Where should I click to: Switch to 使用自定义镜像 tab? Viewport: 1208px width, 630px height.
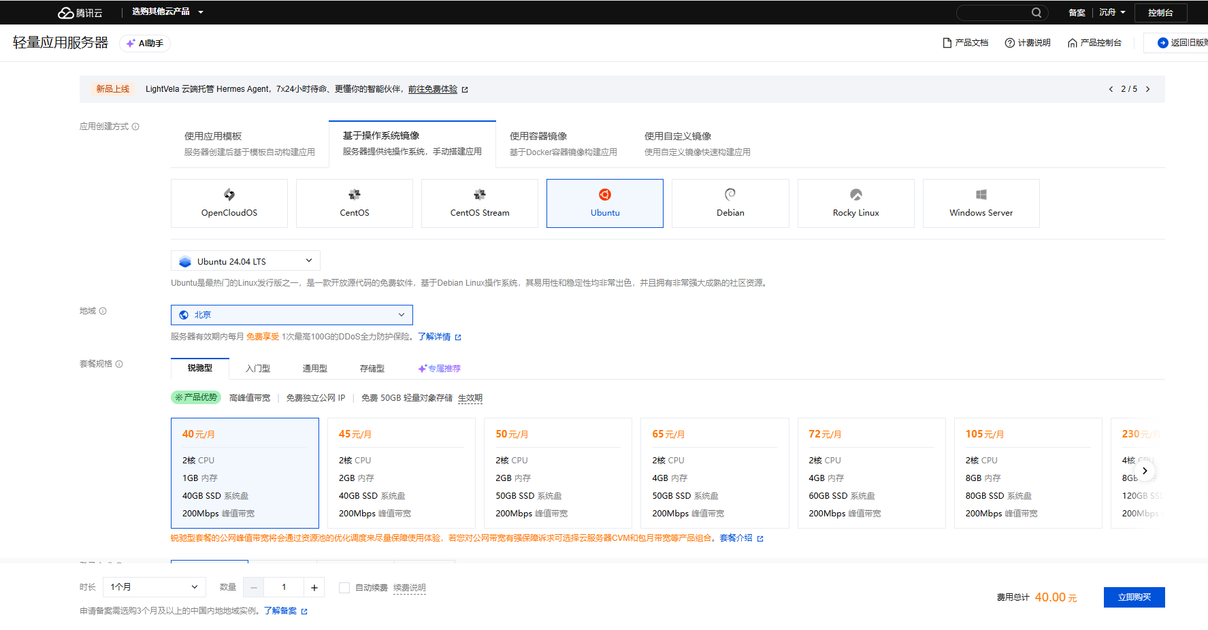click(698, 144)
